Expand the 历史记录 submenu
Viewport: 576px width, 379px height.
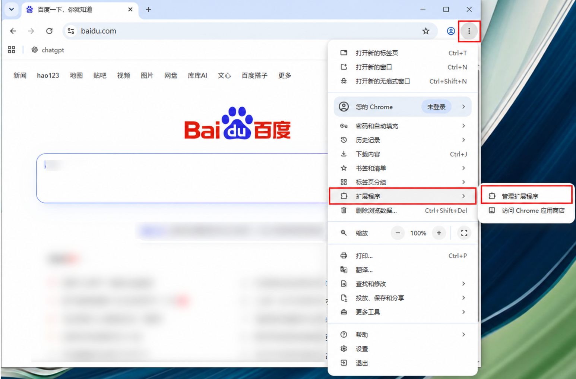[x=403, y=140]
